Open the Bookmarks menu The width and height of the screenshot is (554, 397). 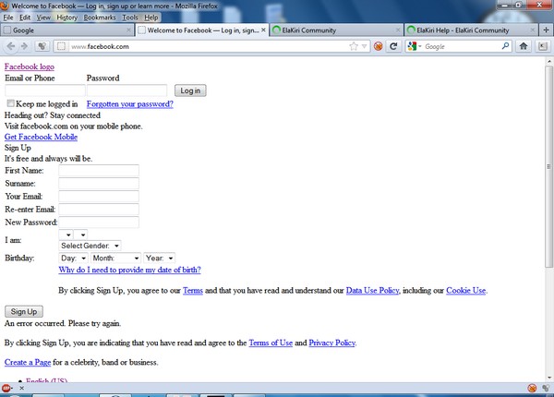(x=100, y=18)
